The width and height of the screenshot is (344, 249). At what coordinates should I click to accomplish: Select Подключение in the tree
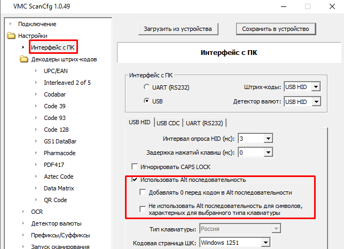(x=37, y=24)
